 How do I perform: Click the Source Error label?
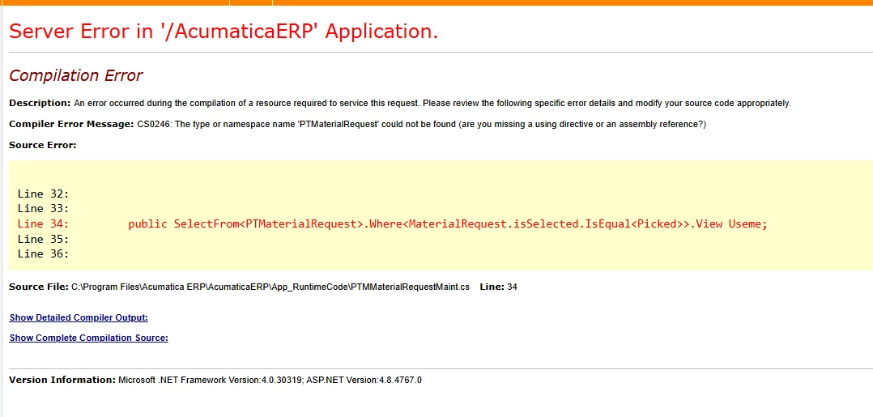(x=43, y=145)
